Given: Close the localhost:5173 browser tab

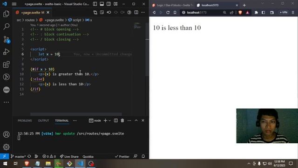Looking at the screenshot, I should [x=237, y=5].
